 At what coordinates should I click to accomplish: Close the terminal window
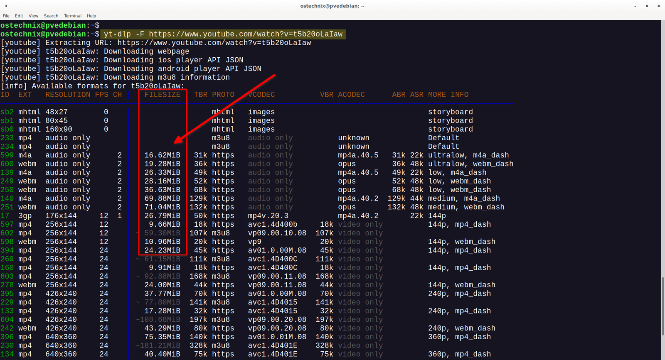(x=658, y=6)
